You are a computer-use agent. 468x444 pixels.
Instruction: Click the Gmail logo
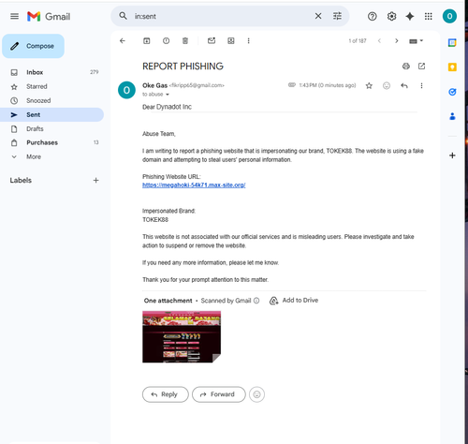49,16
